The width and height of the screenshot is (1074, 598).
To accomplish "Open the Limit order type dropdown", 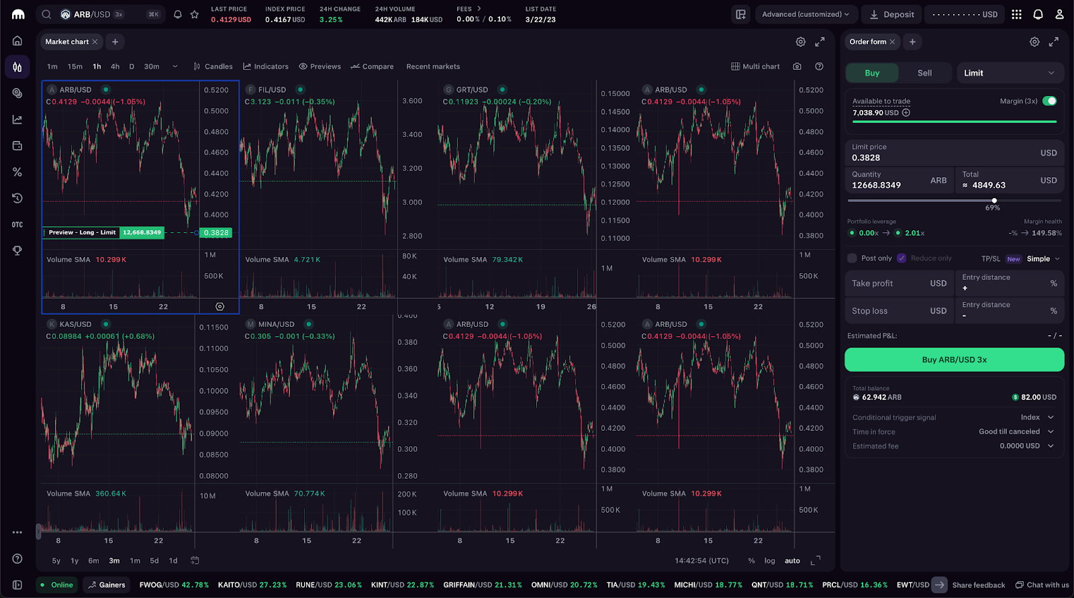I will 1009,73.
